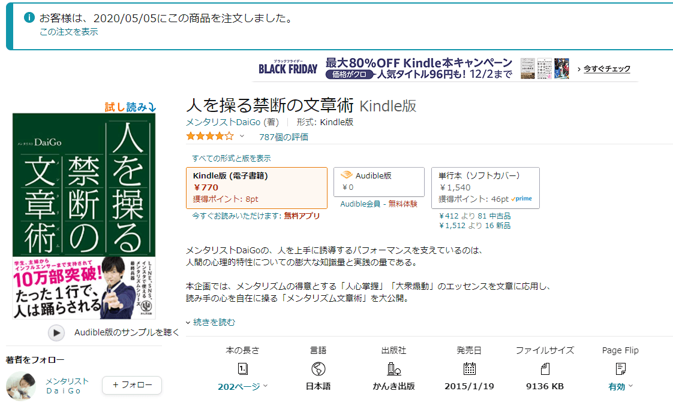The width and height of the screenshot is (673, 403).
Task: Click the 出版社 building icon
Action: [394, 369]
